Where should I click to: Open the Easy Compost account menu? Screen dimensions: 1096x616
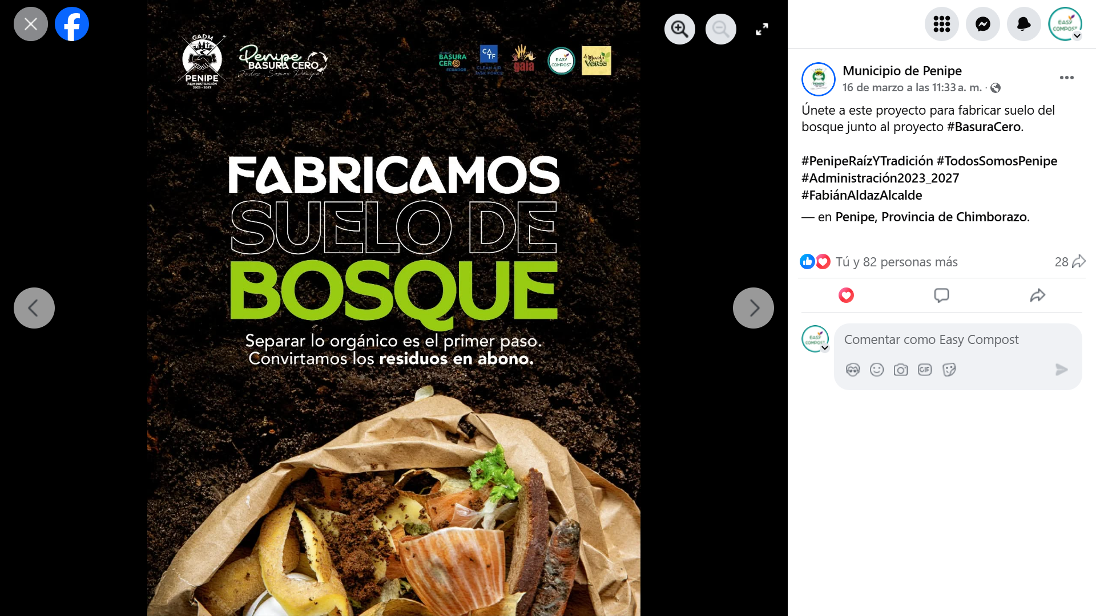click(1065, 24)
